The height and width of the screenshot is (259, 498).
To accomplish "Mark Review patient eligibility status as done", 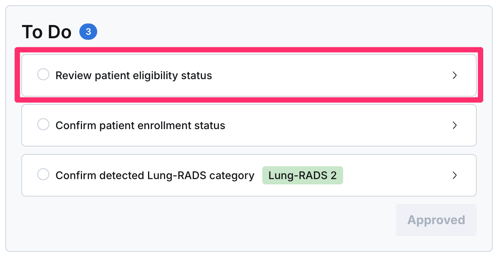I will pos(43,75).
